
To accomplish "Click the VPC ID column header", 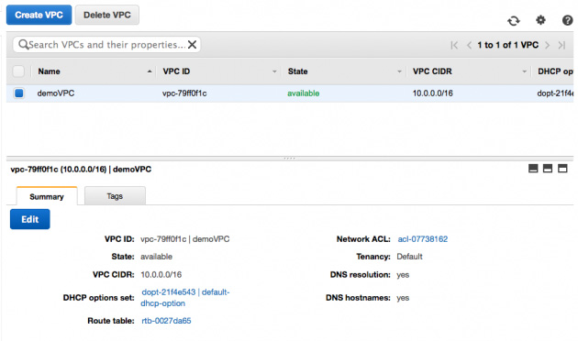I will 176,71.
